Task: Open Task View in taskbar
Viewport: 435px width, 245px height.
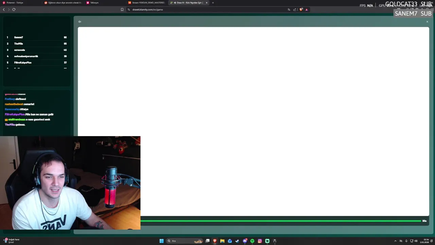Action: 207,241
